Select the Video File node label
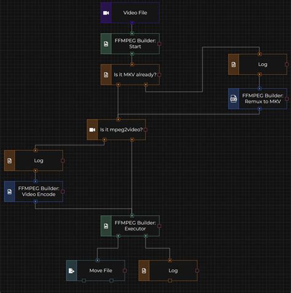The height and width of the screenshot is (293, 291). coord(135,13)
